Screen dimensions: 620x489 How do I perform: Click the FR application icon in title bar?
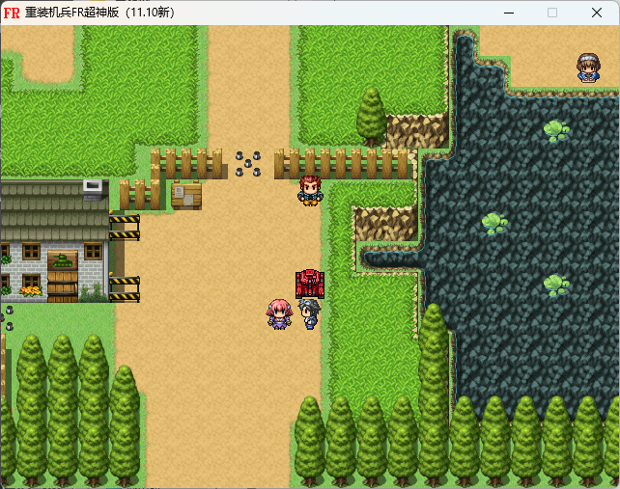coord(12,14)
